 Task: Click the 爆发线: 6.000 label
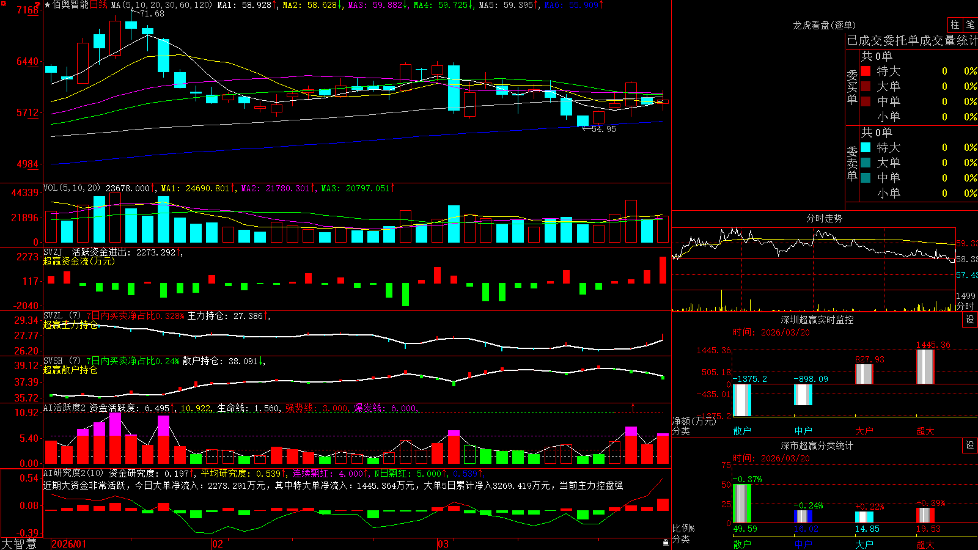point(385,408)
